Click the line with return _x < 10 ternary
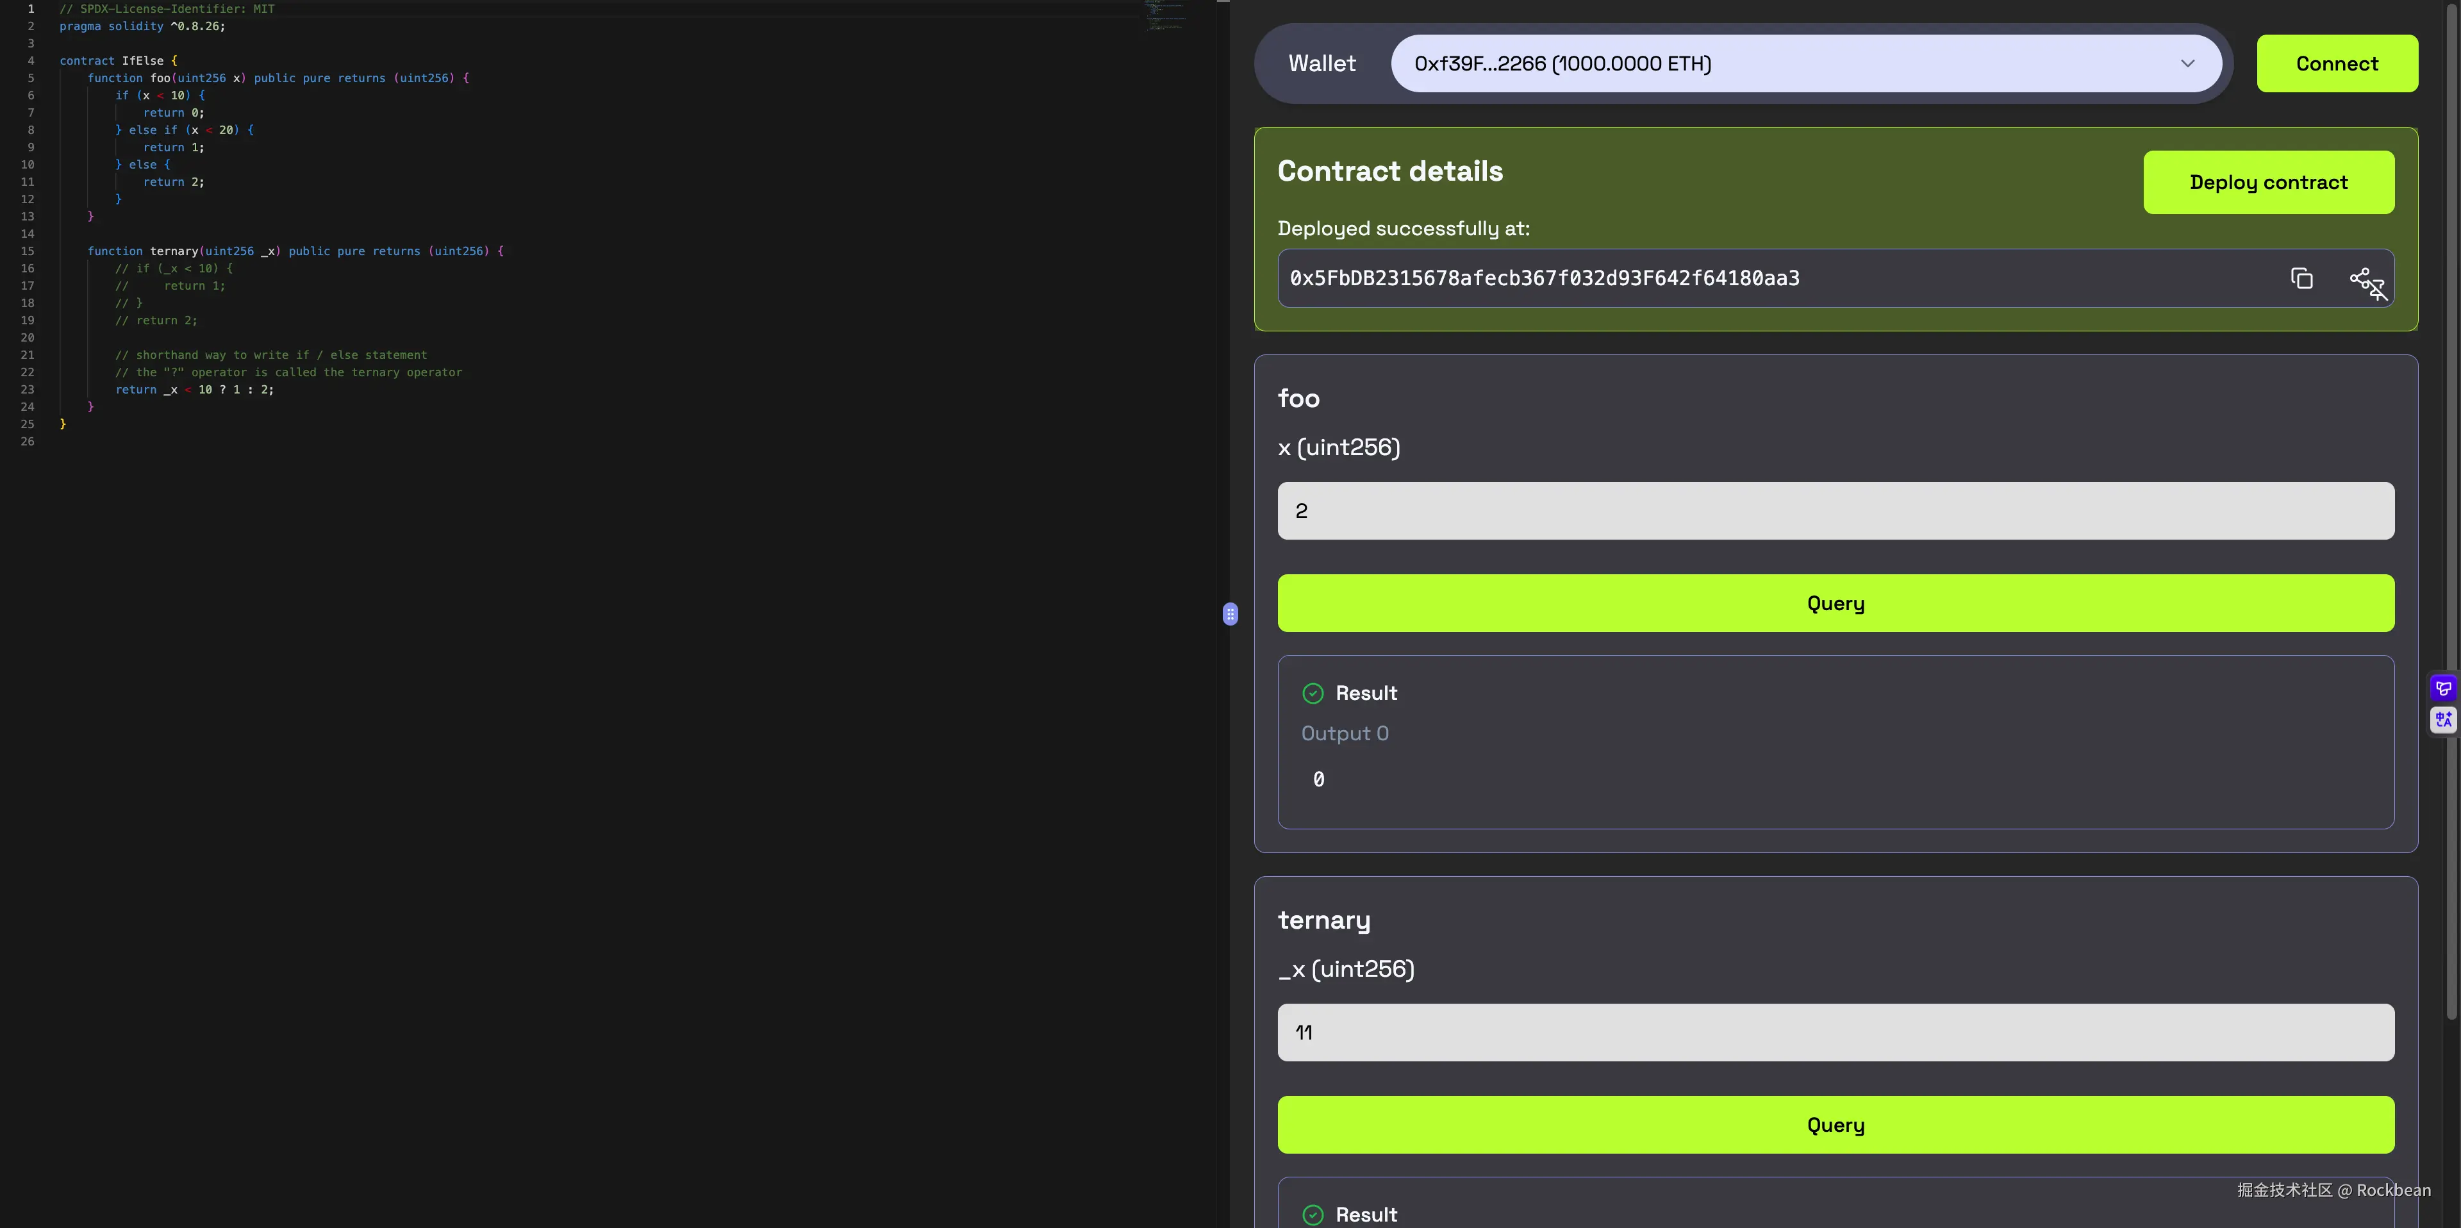The width and height of the screenshot is (2461, 1228). tap(195, 390)
